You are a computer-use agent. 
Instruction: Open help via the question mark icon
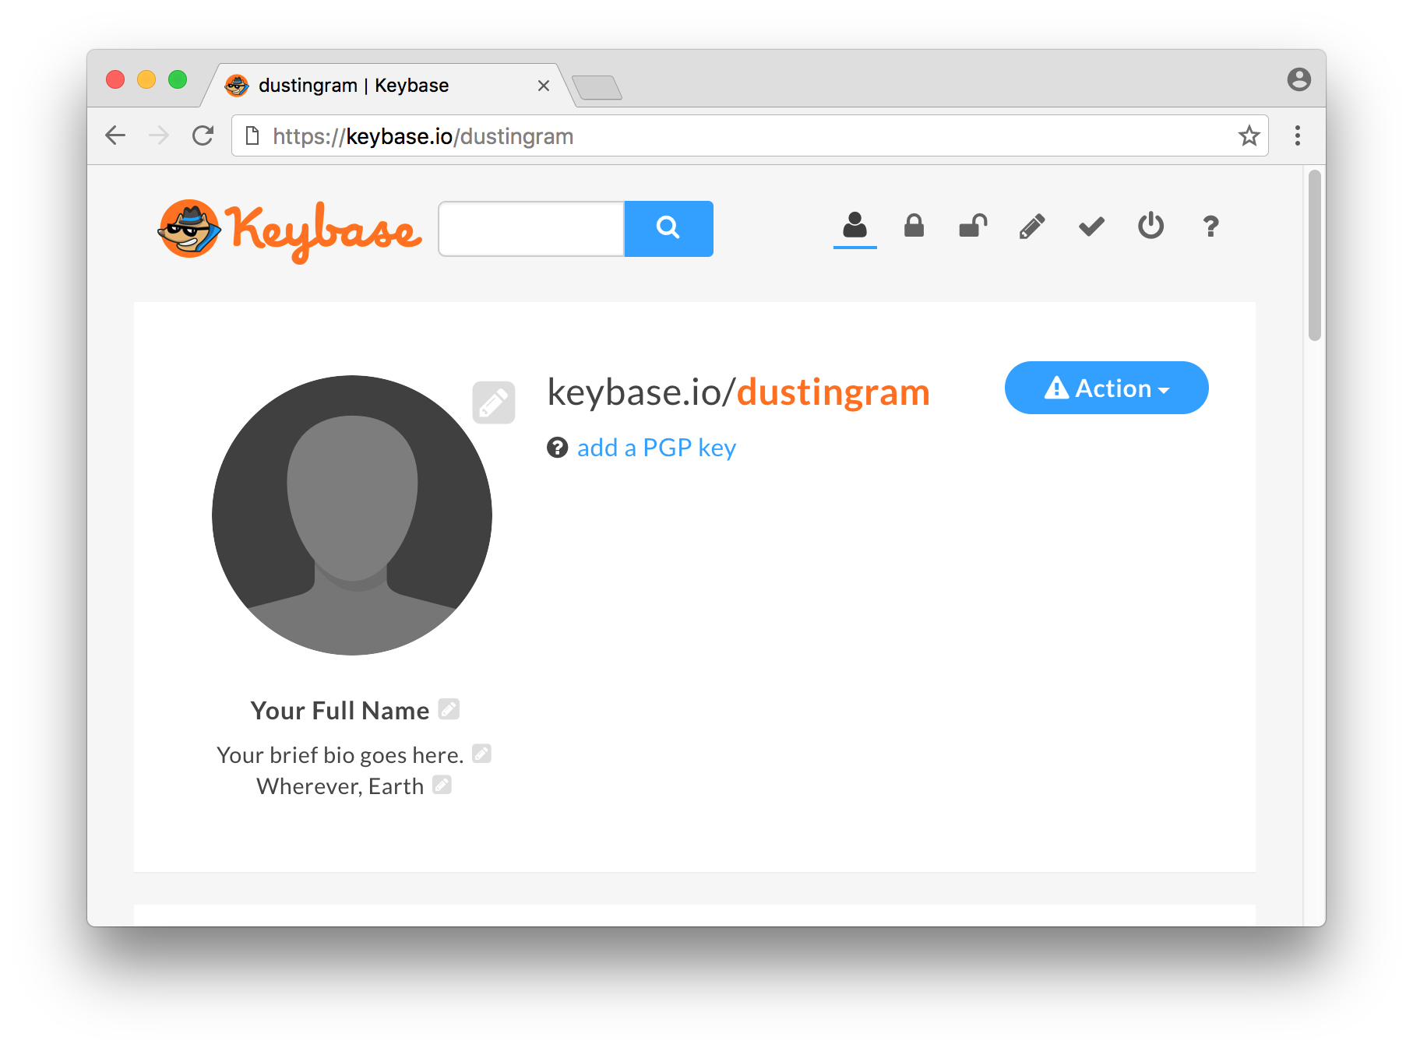[1210, 227]
